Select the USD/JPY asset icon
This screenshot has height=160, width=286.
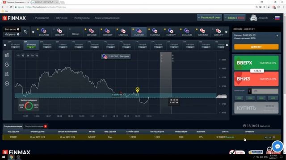[x=59, y=31]
